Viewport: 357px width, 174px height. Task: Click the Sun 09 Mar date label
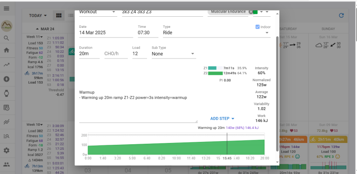[328, 125]
